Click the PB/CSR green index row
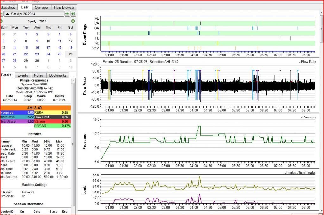324x215 pixels. click(53, 126)
